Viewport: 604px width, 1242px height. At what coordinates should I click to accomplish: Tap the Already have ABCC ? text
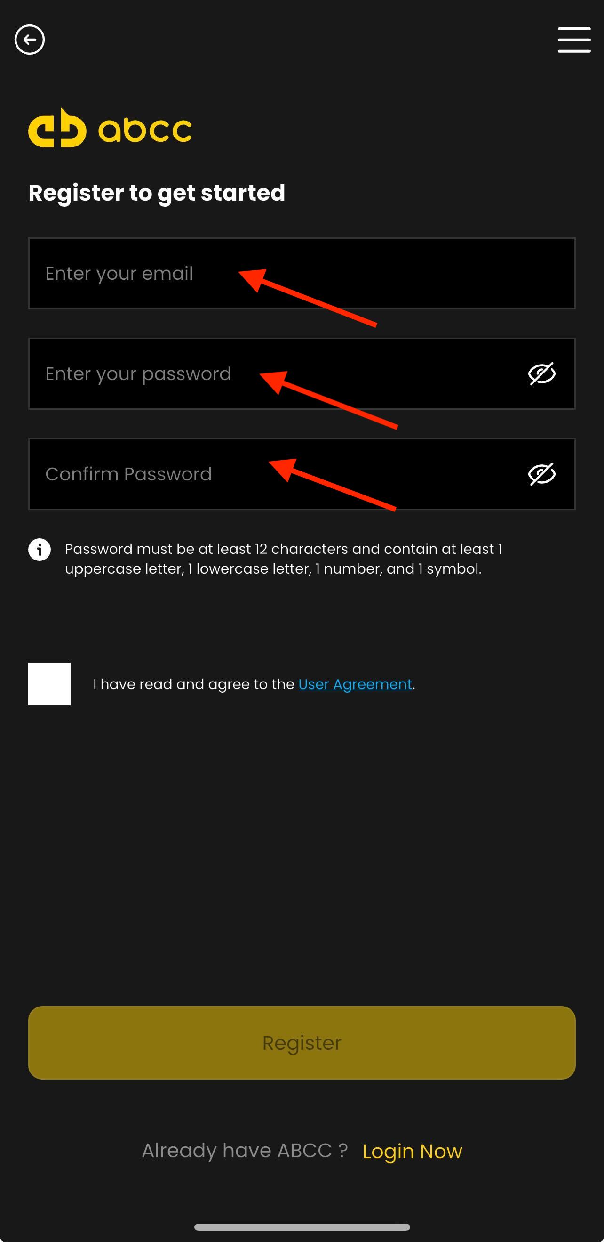tap(244, 1151)
